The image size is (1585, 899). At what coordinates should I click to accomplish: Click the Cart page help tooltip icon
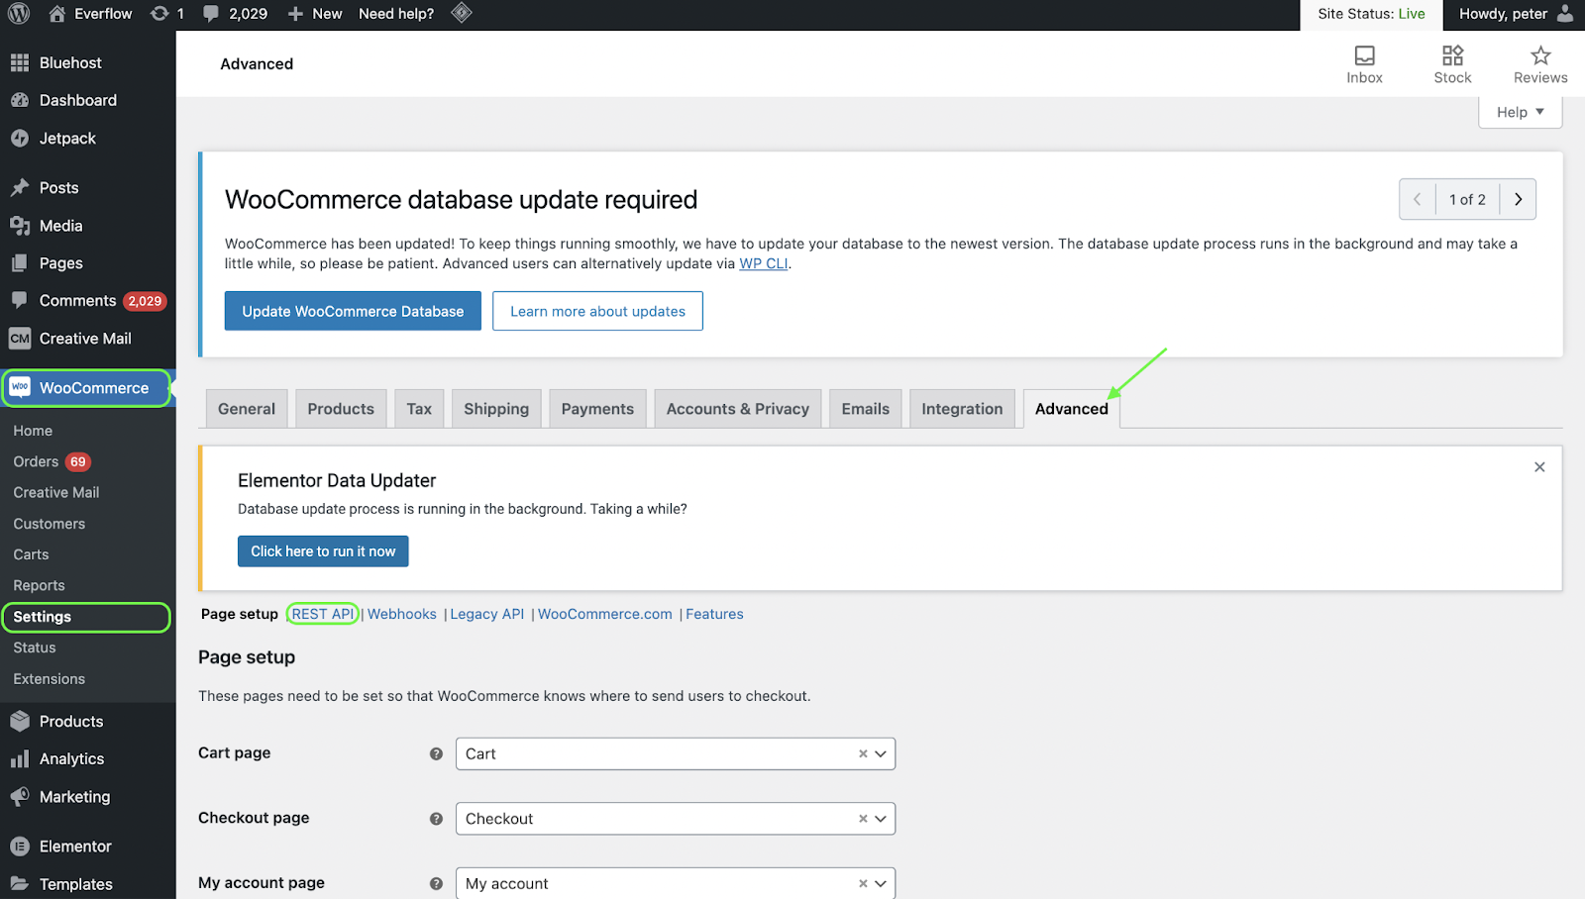[x=436, y=753]
